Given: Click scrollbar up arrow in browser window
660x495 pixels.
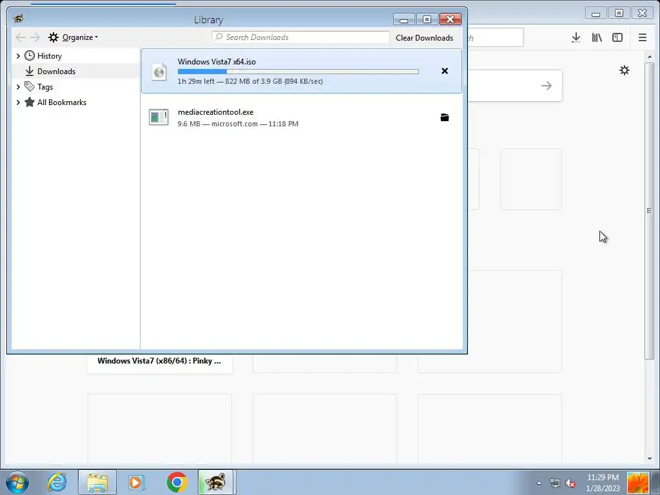Looking at the screenshot, I should (x=650, y=57).
